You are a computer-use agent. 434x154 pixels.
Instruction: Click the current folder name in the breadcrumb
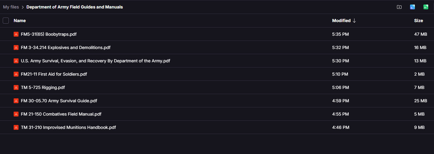(x=75, y=7)
